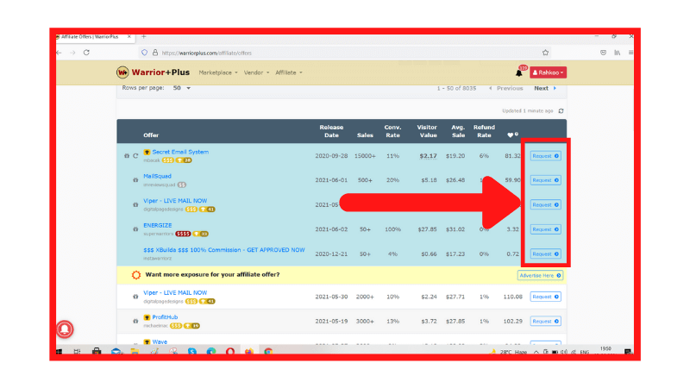
Task: Click the $2.17 visitor value cell
Action: click(428, 156)
